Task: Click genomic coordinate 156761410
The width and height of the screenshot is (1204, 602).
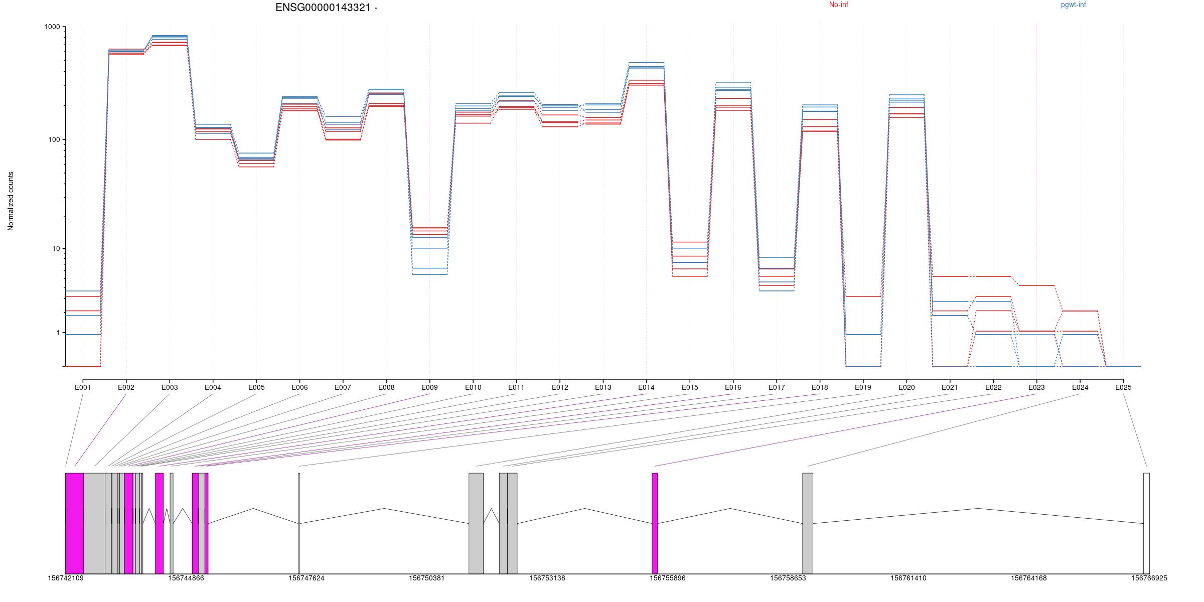Action: pos(909,578)
